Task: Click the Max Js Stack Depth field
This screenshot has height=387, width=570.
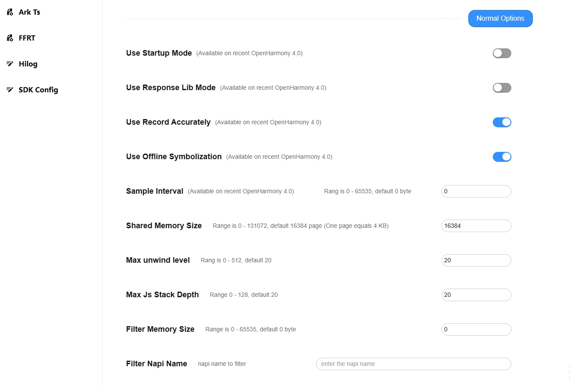Action: (x=476, y=295)
